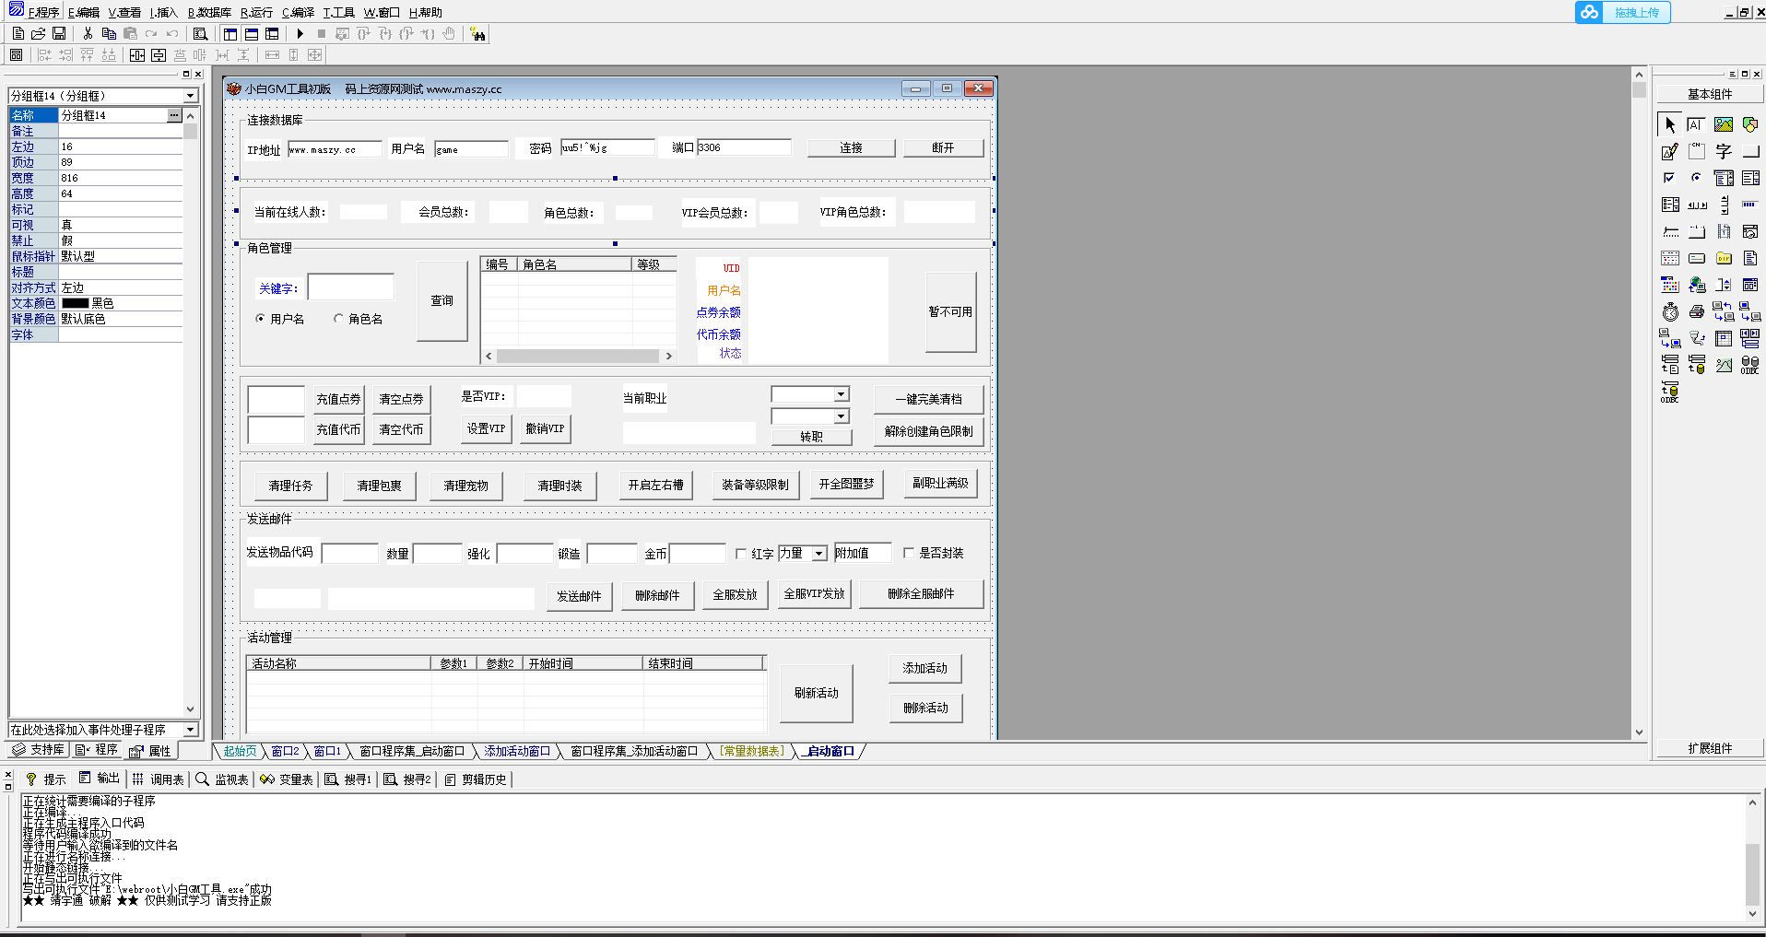Open the F.程序 menu
1766x937 pixels.
[x=43, y=12]
